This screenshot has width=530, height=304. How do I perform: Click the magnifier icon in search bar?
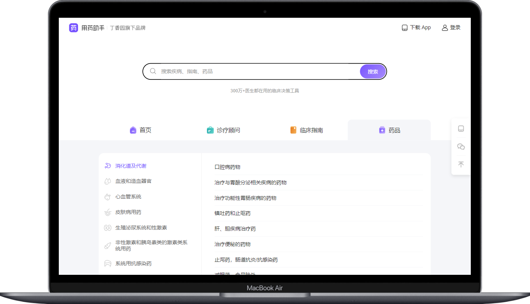pyautogui.click(x=153, y=71)
